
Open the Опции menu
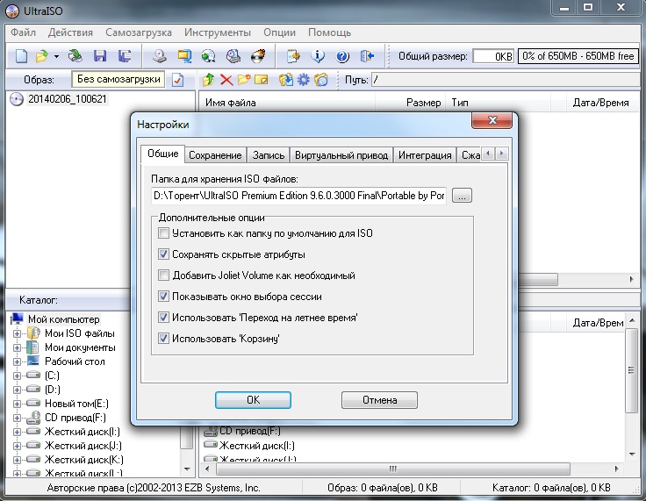tap(280, 32)
